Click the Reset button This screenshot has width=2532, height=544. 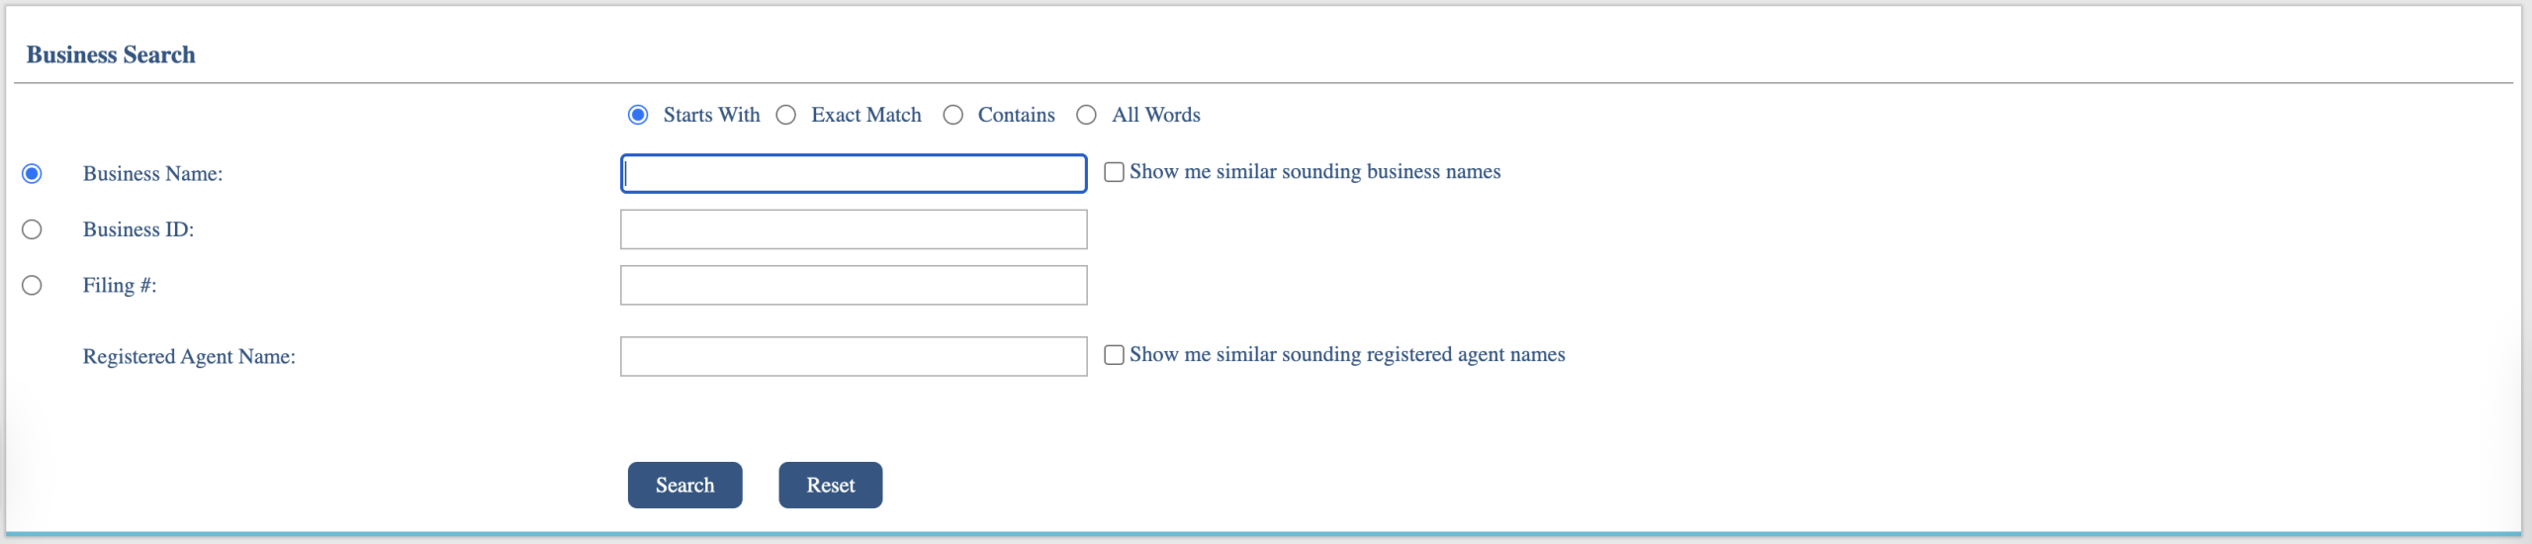click(830, 486)
